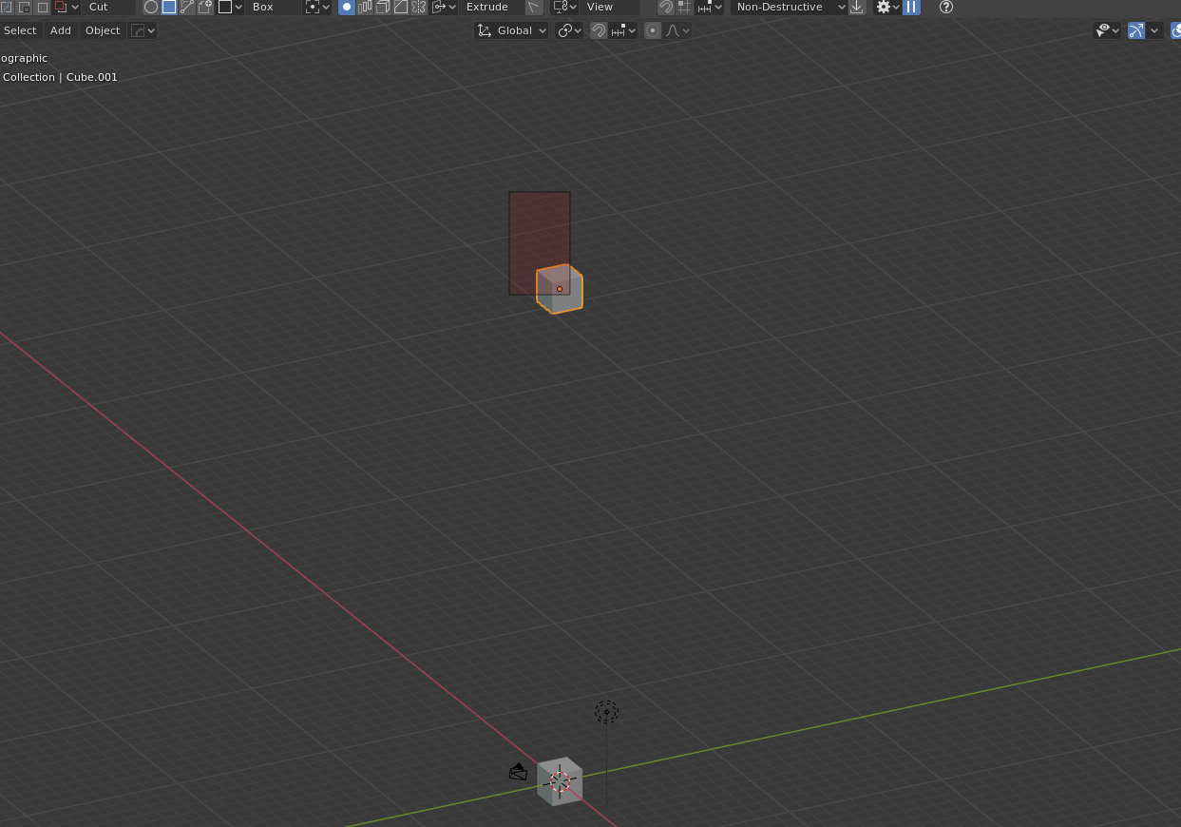Open the cut mode dropdown arrow
1181x827 pixels.
pyautogui.click(x=75, y=7)
